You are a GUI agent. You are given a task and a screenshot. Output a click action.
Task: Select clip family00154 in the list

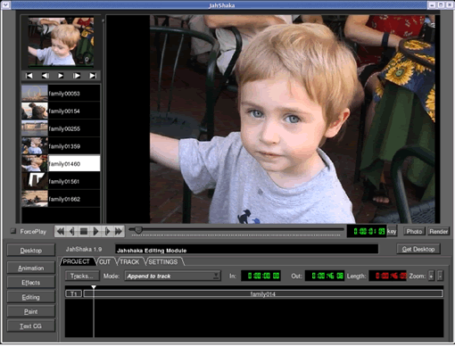[74, 111]
